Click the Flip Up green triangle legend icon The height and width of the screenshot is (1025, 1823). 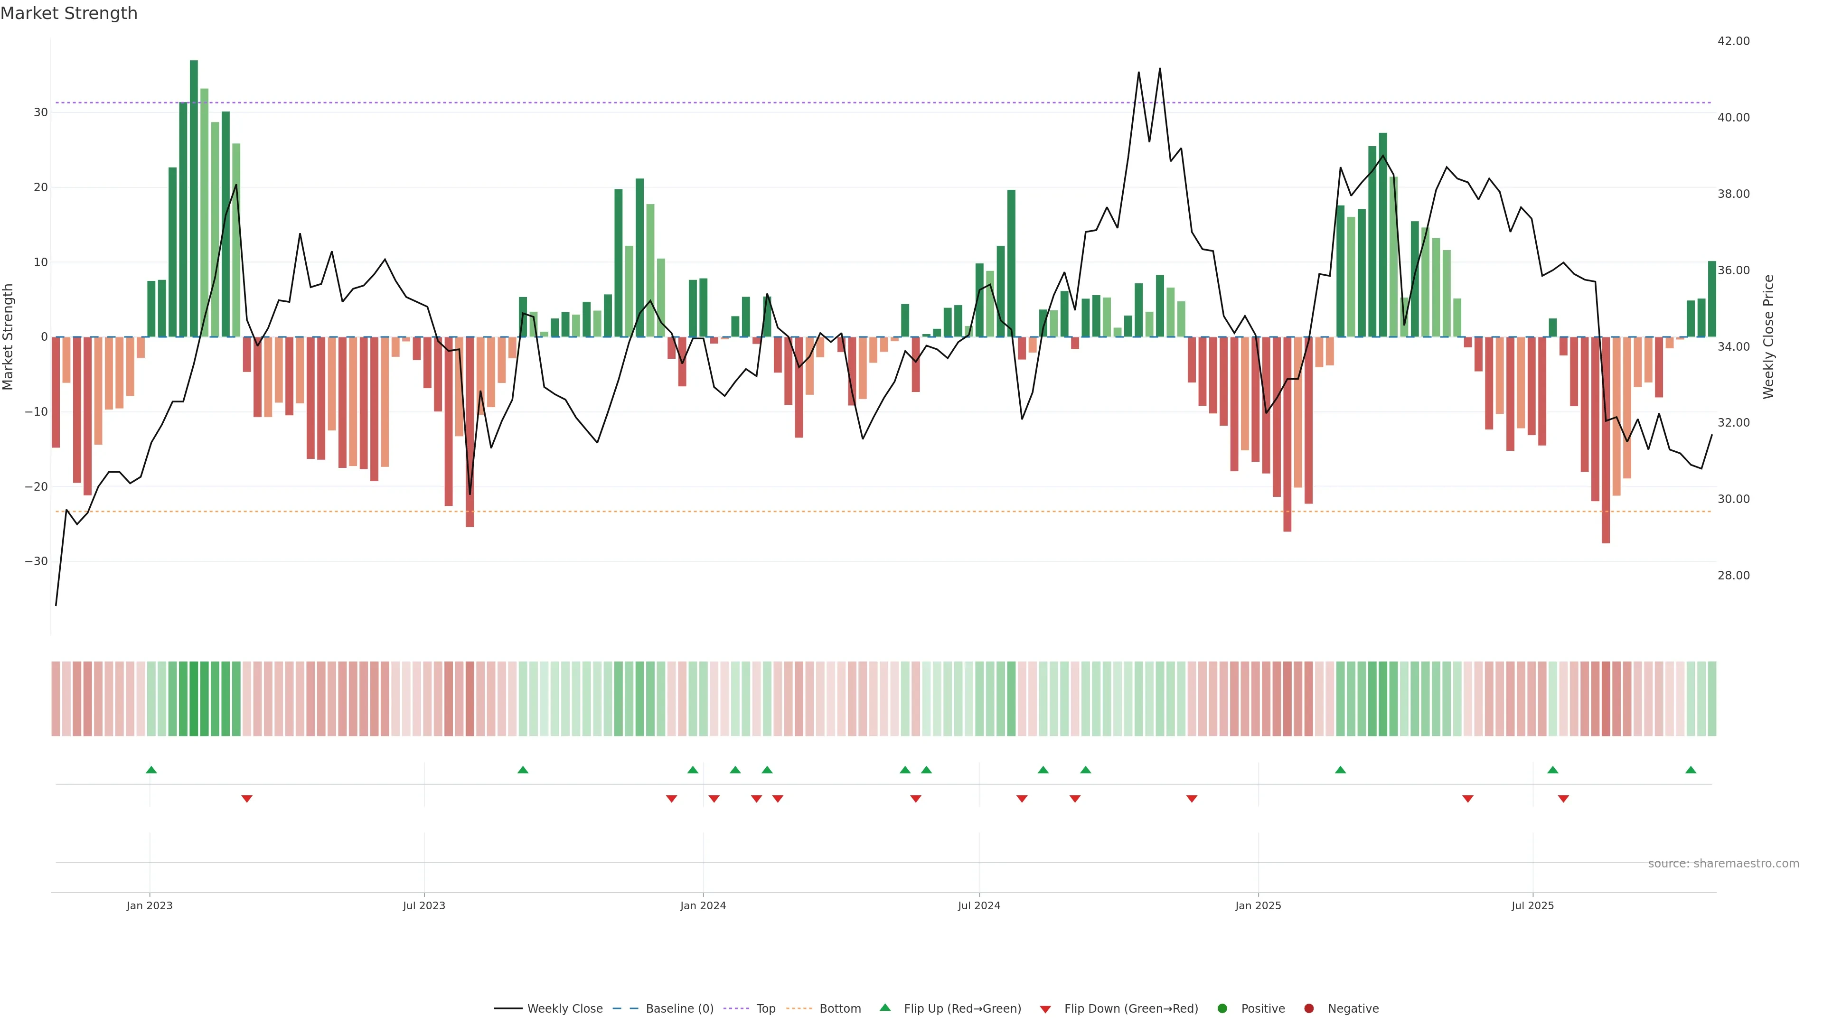(x=884, y=1008)
